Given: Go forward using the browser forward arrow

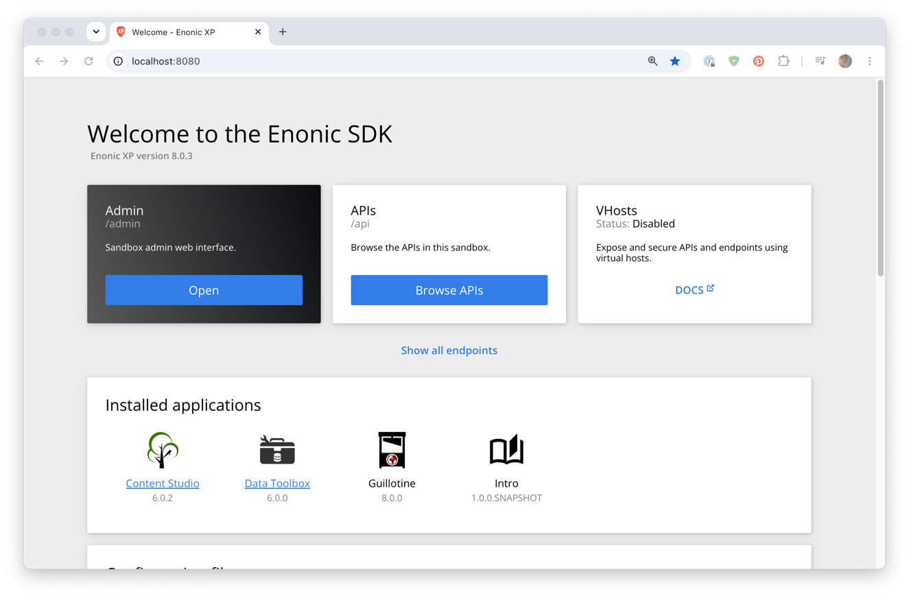Looking at the screenshot, I should pos(64,61).
